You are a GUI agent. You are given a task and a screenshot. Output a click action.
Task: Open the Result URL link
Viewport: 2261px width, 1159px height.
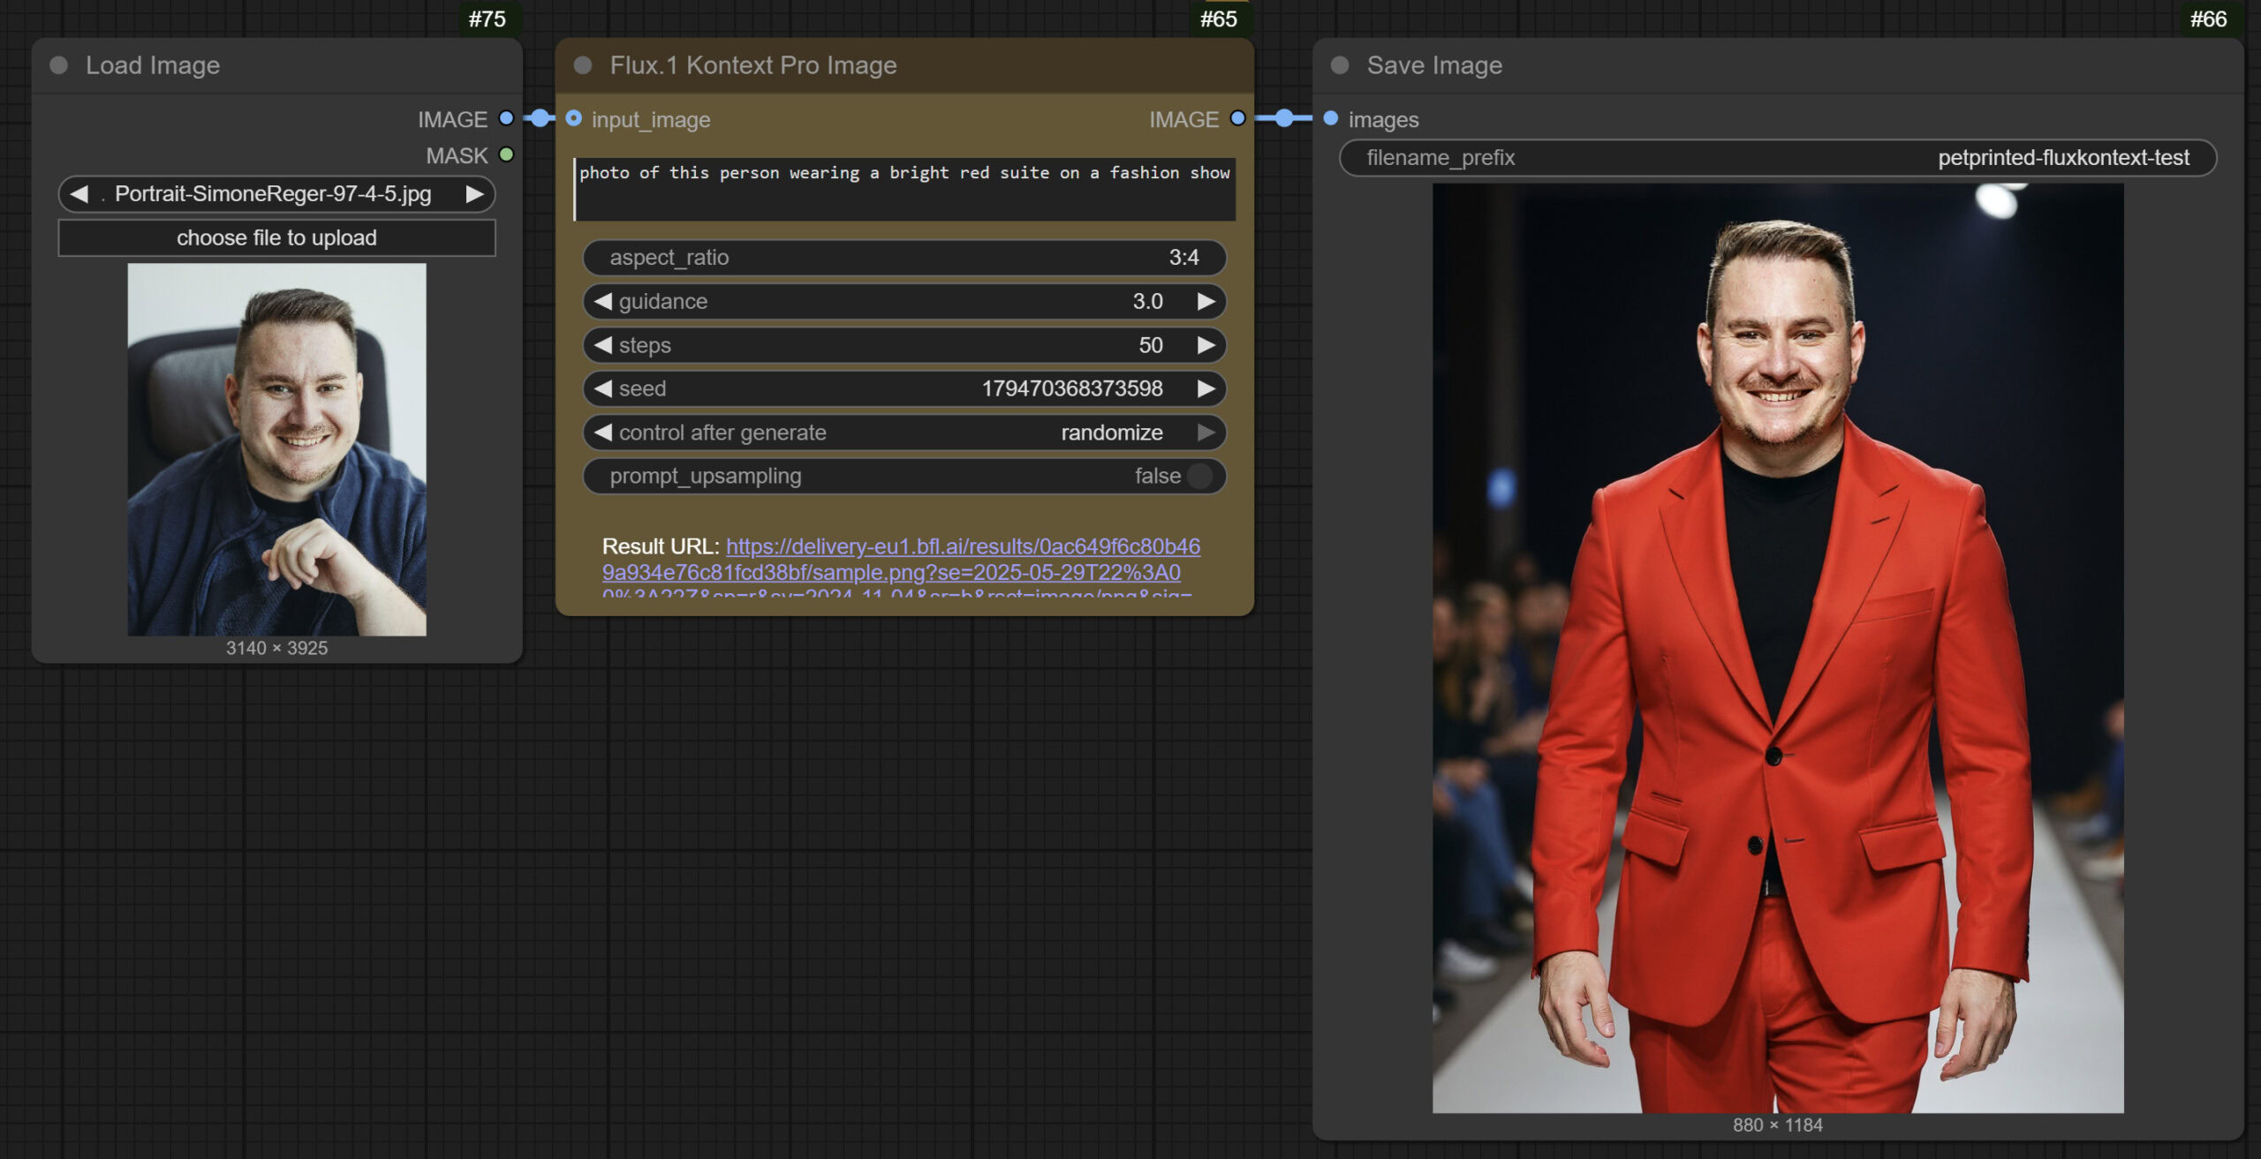click(x=962, y=547)
